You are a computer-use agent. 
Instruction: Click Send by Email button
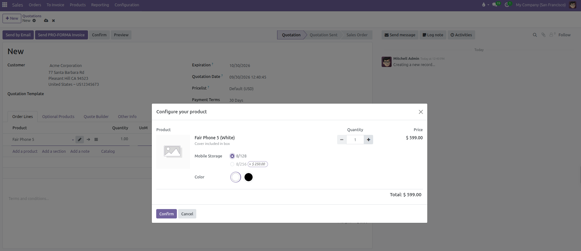pos(18,35)
